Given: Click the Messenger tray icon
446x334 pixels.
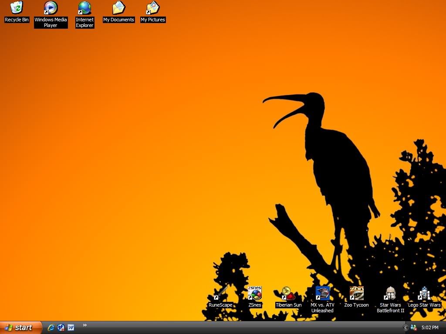Looking at the screenshot, I should [414, 328].
